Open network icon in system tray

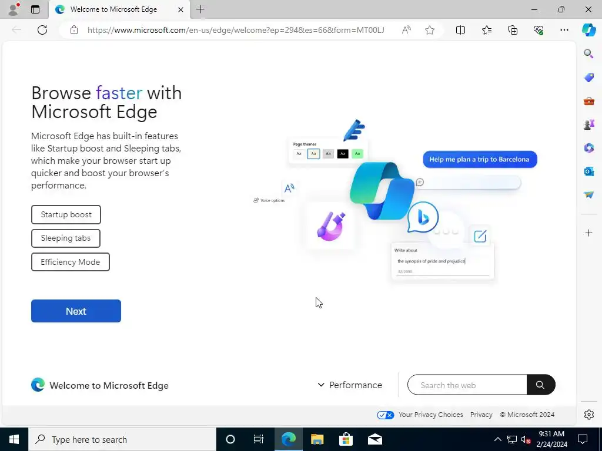click(512, 439)
